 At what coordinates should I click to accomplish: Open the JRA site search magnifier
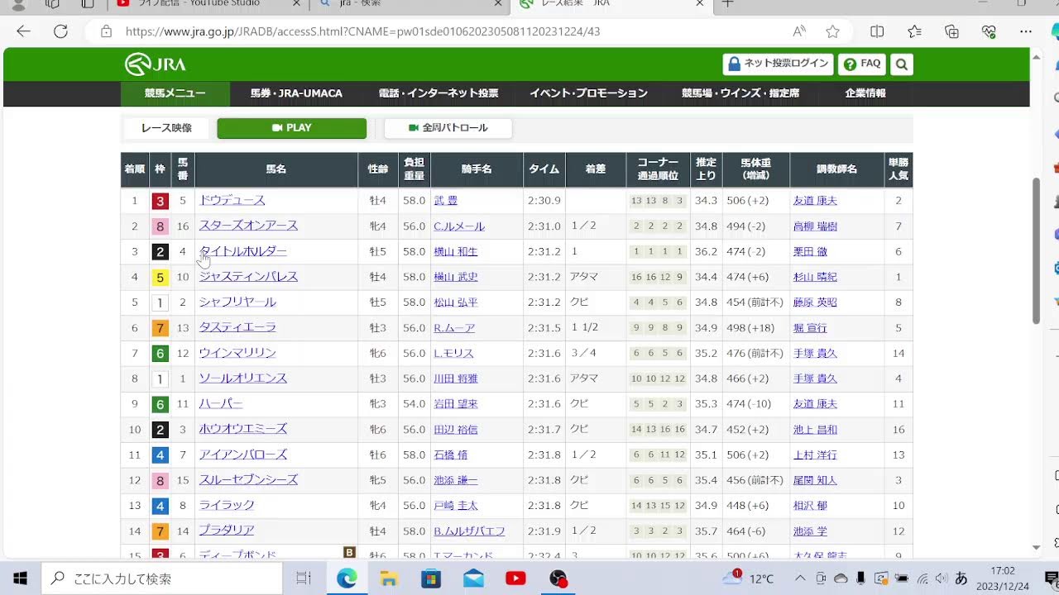901,64
